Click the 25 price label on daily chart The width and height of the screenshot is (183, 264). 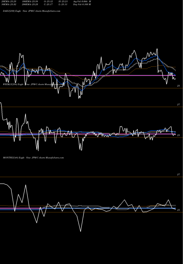pyautogui.click(x=179, y=86)
